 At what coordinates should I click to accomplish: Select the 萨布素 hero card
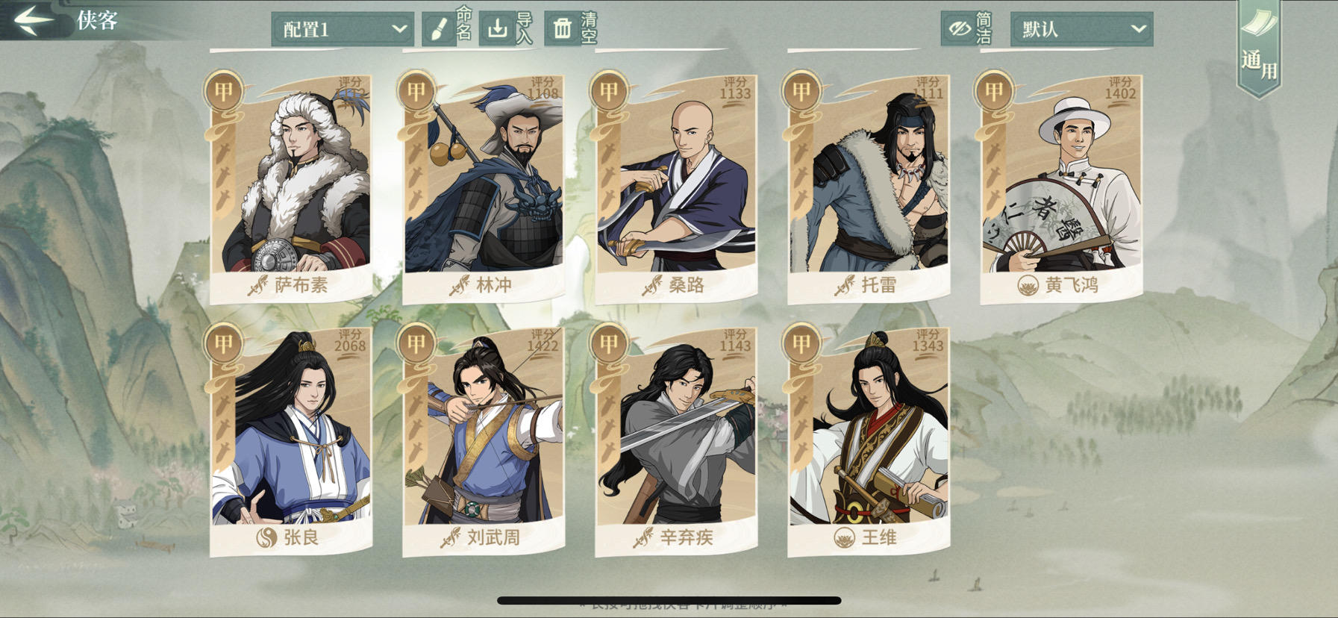pos(291,188)
